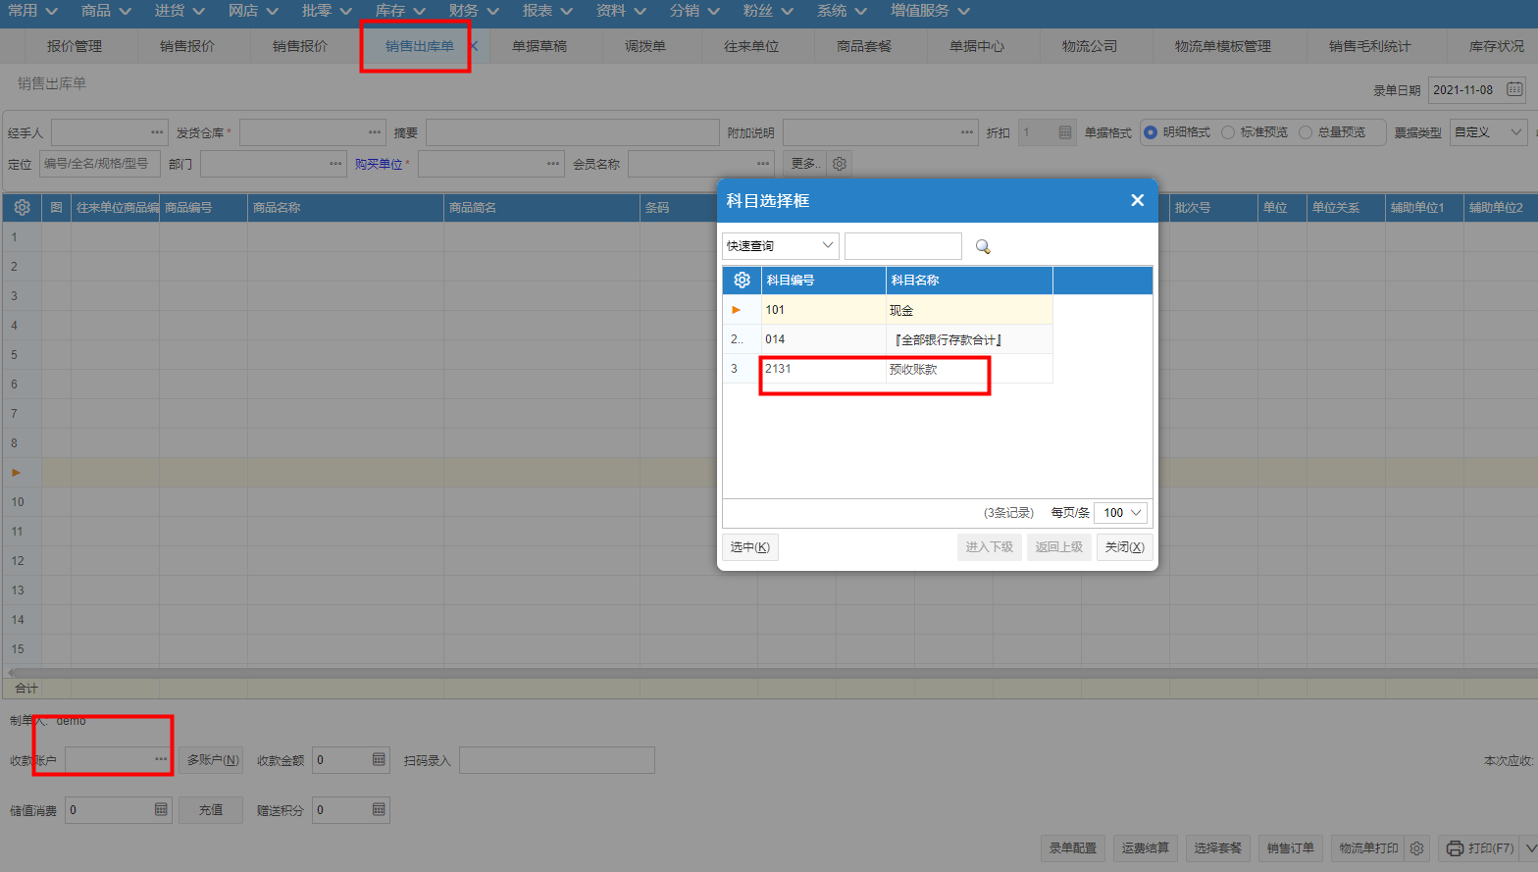This screenshot has width=1538, height=872.
Task: Open the calendar picker beside 录单日期
Action: tap(1514, 89)
